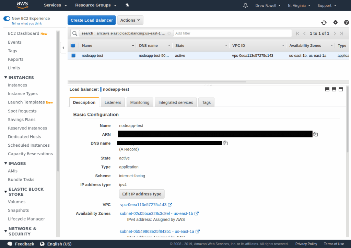The image size is (351, 248).
Task: Click the Create Load Balancer button
Action: pyautogui.click(x=92, y=20)
